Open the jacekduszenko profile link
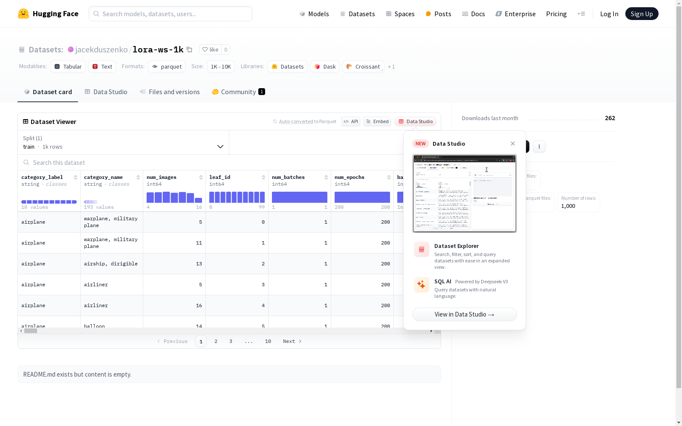Screen dimensions: 682x426 [x=101, y=49]
